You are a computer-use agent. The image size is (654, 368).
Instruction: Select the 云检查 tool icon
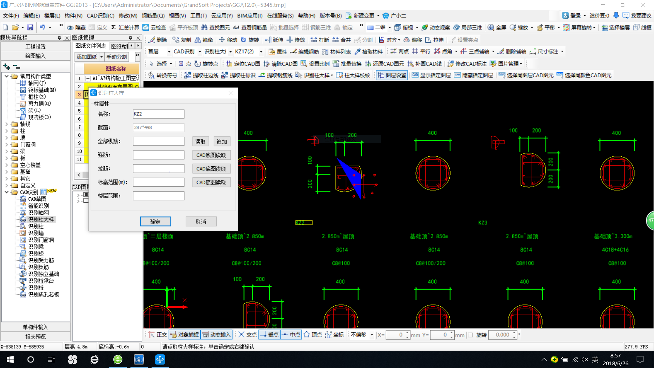pos(146,28)
